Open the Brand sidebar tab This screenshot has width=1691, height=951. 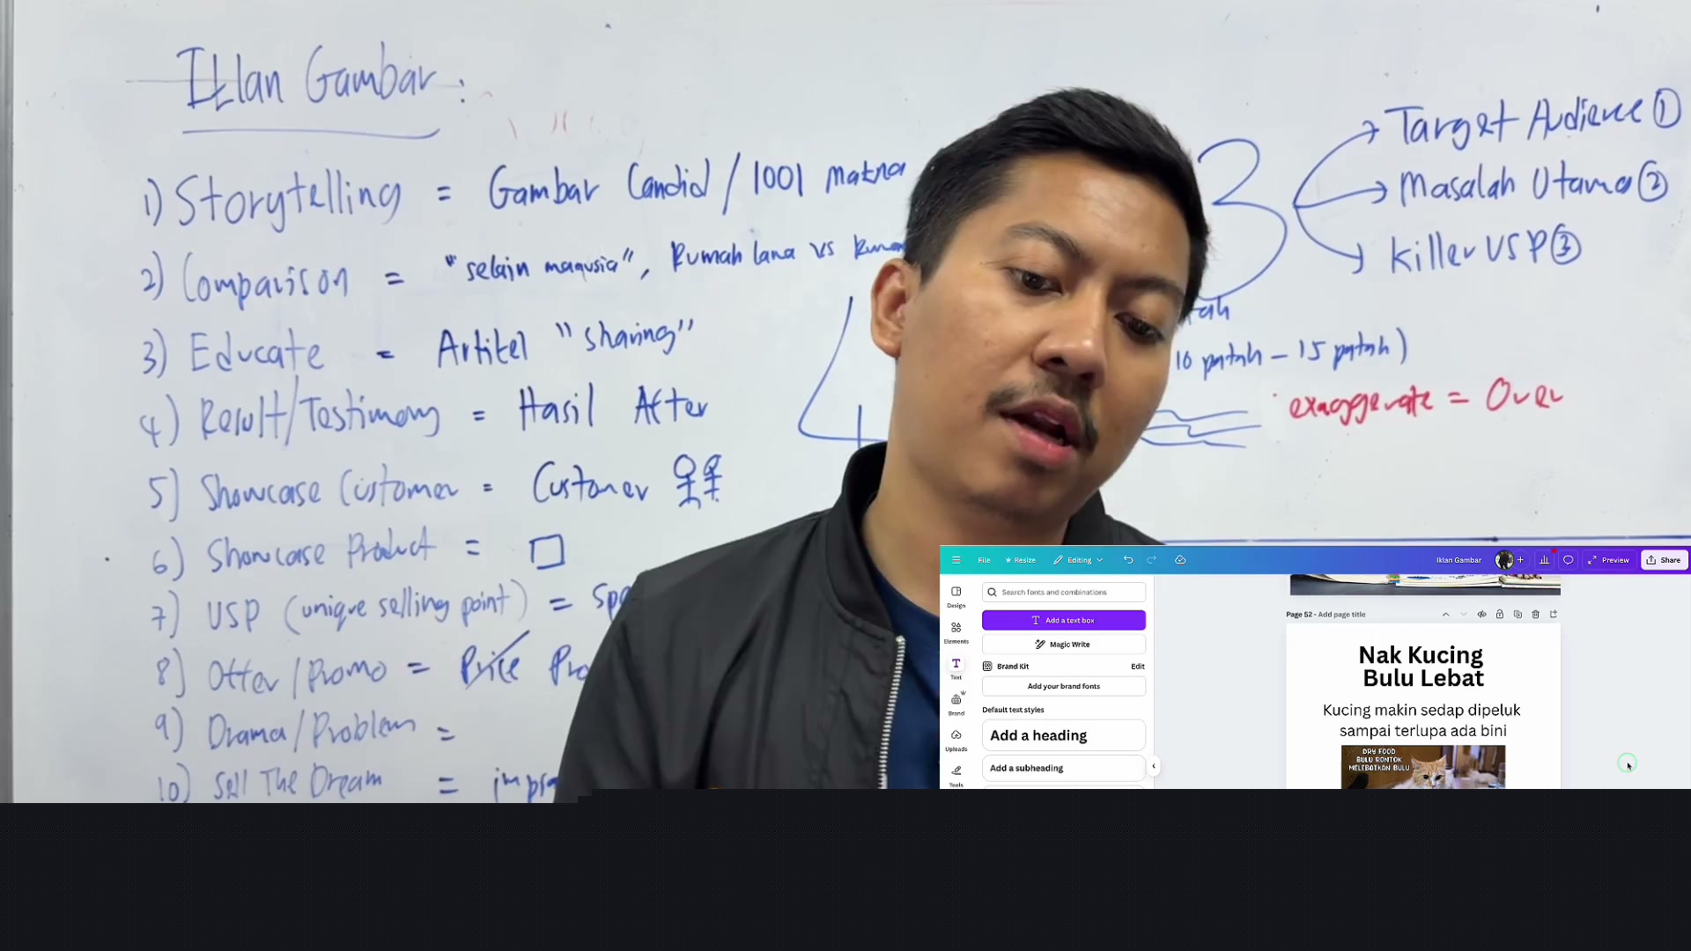pyautogui.click(x=956, y=704)
